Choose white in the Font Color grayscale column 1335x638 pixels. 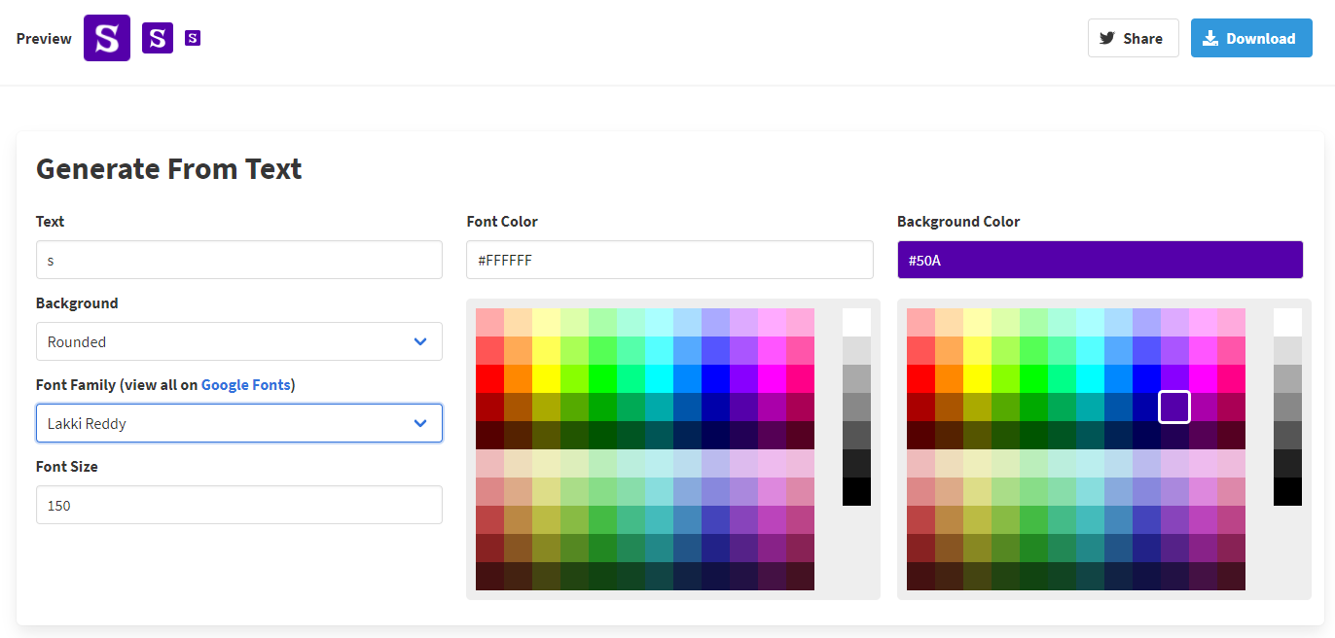[x=856, y=322]
